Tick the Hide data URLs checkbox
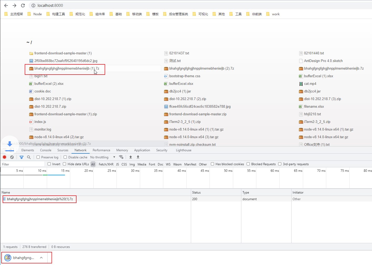 (64, 164)
